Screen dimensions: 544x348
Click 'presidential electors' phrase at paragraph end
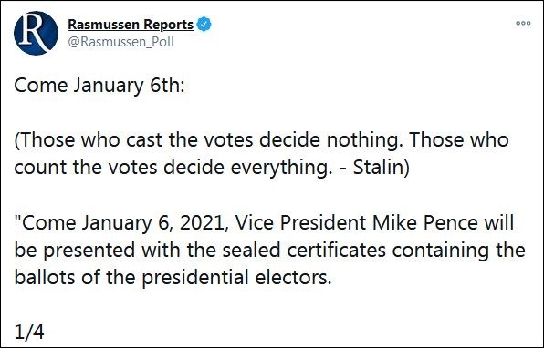(237, 278)
